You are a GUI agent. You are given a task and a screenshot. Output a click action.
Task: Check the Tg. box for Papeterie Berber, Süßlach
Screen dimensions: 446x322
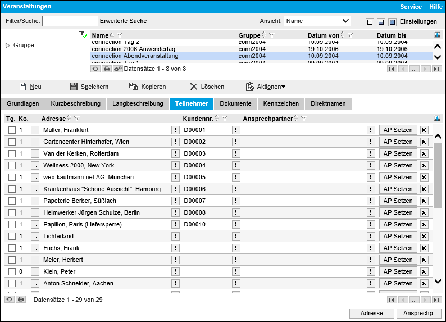(x=12, y=201)
